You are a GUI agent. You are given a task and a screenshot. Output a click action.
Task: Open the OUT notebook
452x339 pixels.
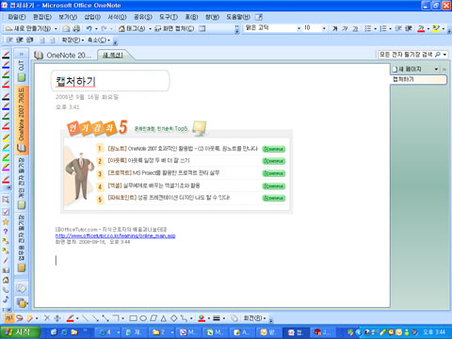tap(22, 71)
